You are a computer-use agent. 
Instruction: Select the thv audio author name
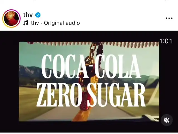pos(35,23)
